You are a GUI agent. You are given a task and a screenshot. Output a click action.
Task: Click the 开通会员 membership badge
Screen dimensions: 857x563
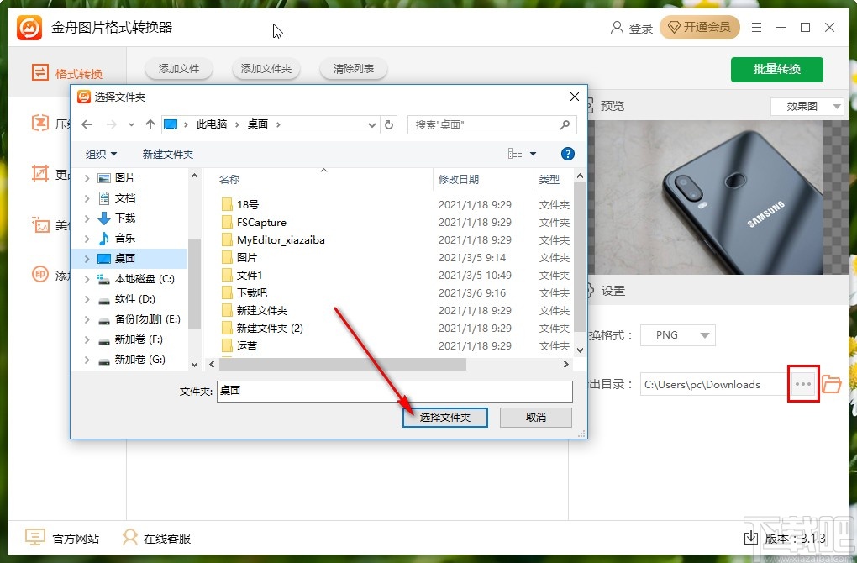[700, 27]
